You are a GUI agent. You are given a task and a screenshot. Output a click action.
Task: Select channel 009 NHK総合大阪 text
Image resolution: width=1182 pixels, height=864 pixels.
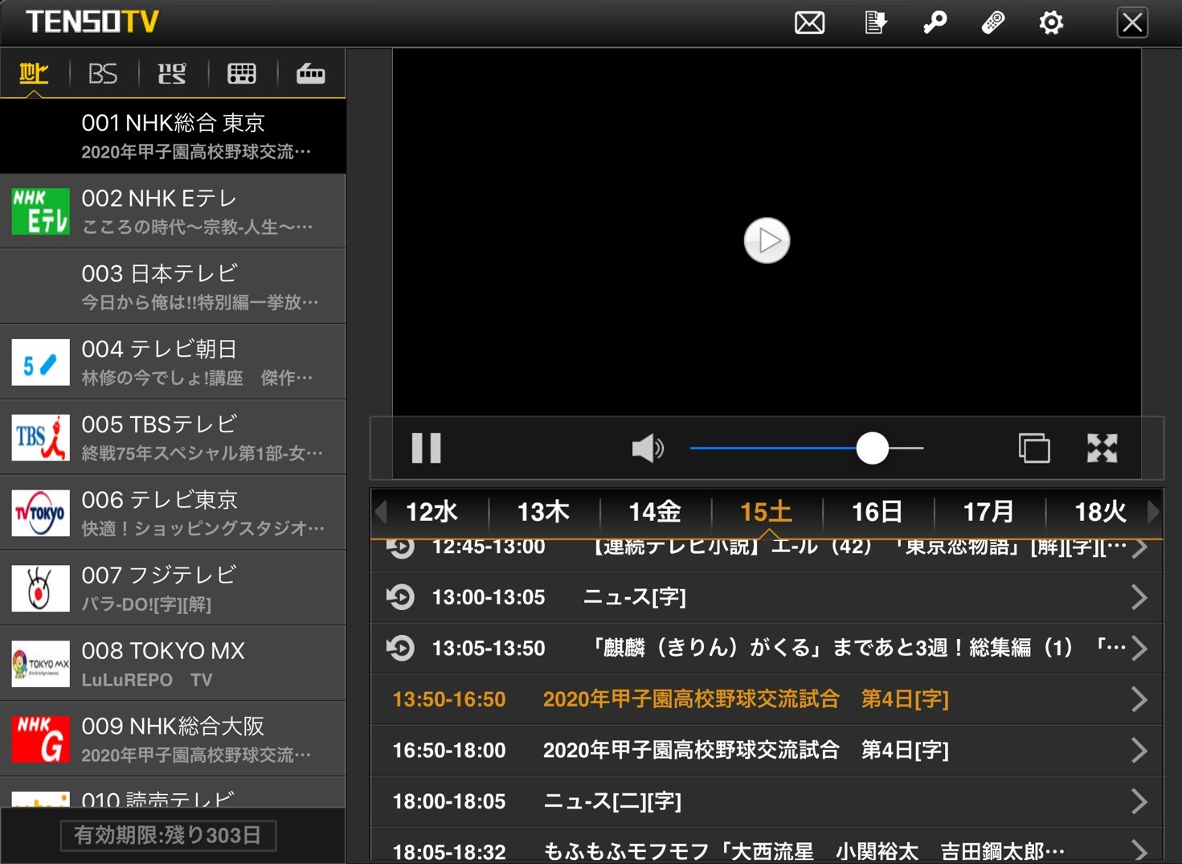pyautogui.click(x=173, y=727)
